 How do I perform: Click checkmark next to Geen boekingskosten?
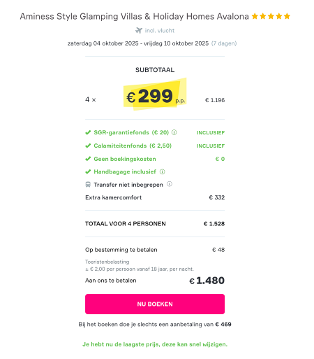tap(88, 159)
